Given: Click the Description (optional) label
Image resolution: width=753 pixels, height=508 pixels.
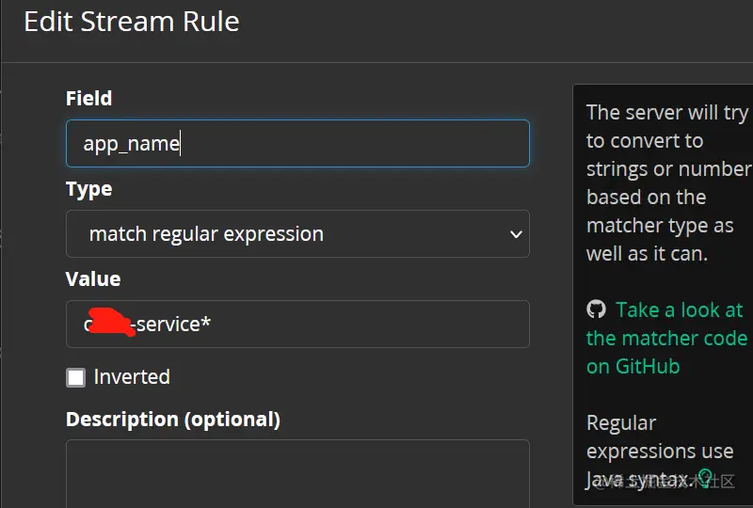Looking at the screenshot, I should coord(173,420).
